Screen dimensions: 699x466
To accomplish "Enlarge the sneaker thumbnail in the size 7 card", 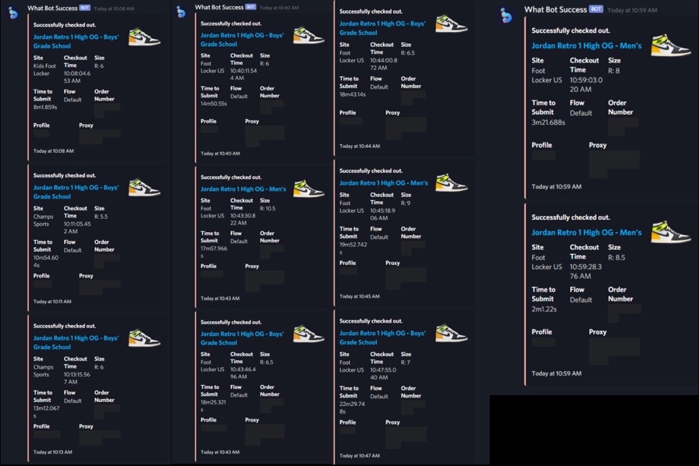I will point(451,334).
